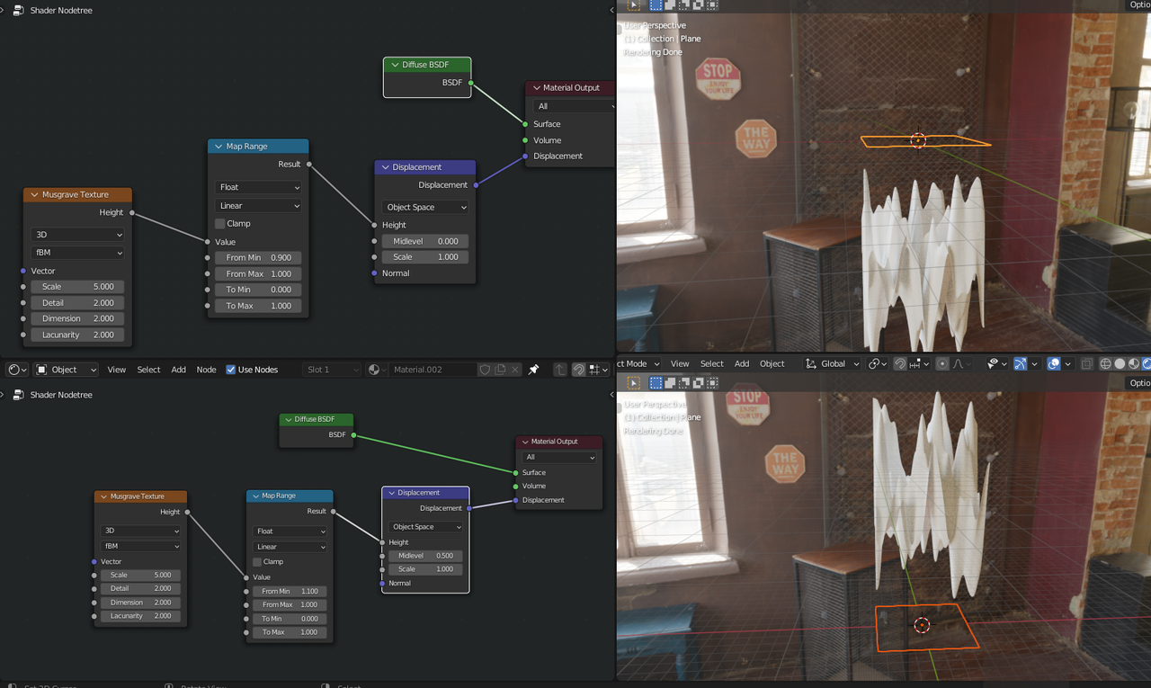Viewport: 1151px width, 688px height.
Task: Open 3D dimensions dropdown in lower Musgrave Texture
Action: 140,531
